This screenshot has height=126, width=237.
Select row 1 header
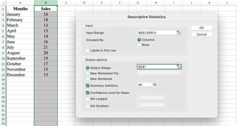[3, 9]
